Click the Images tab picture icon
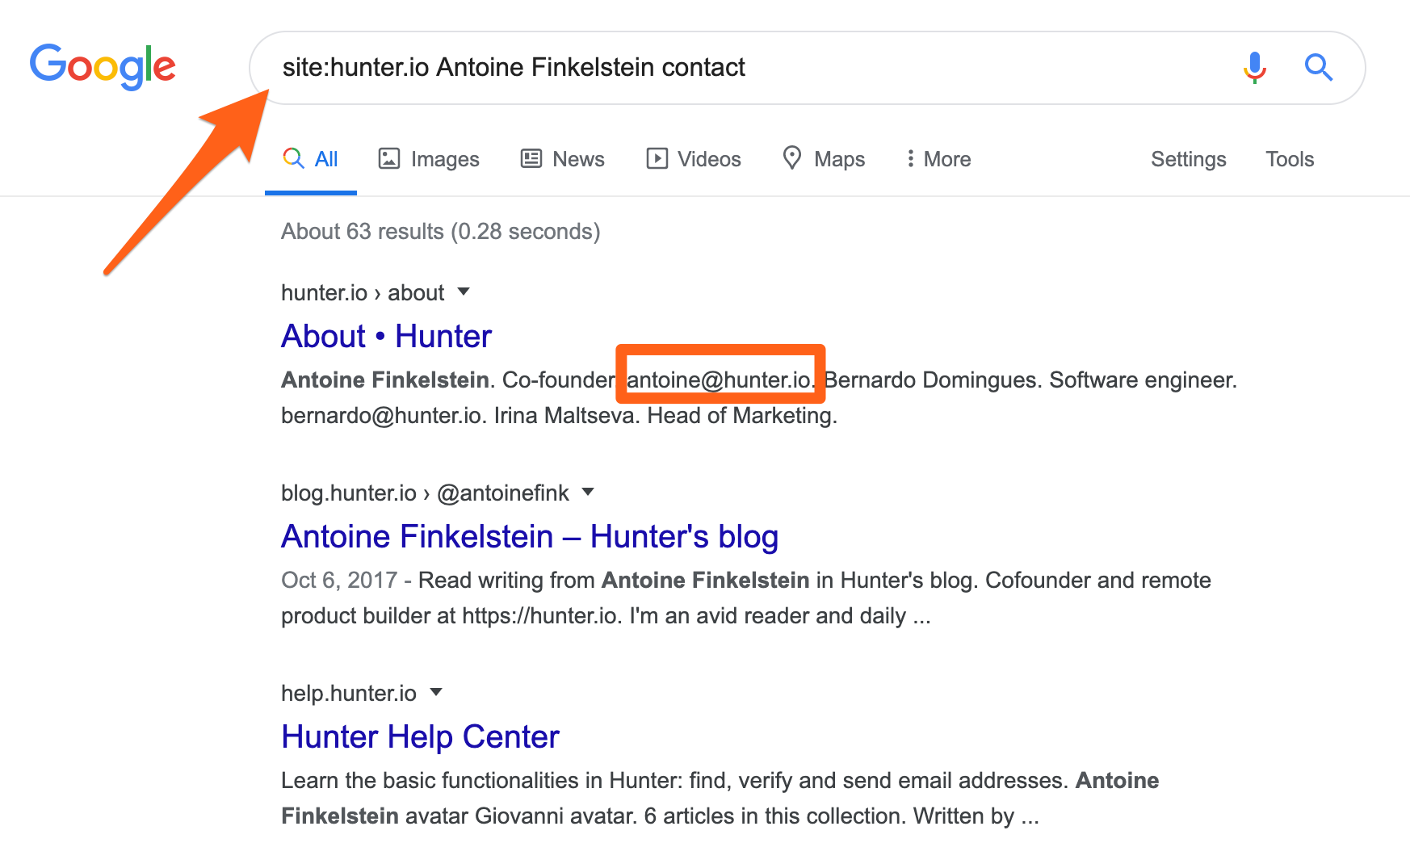Image resolution: width=1410 pixels, height=864 pixels. [389, 158]
